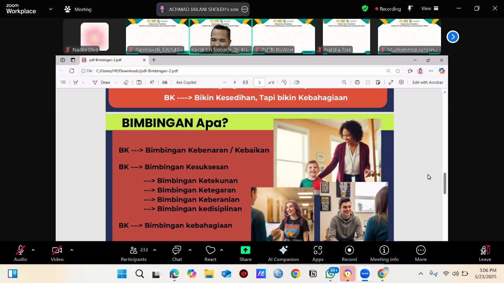Open the Apps panel

pyautogui.click(x=318, y=254)
